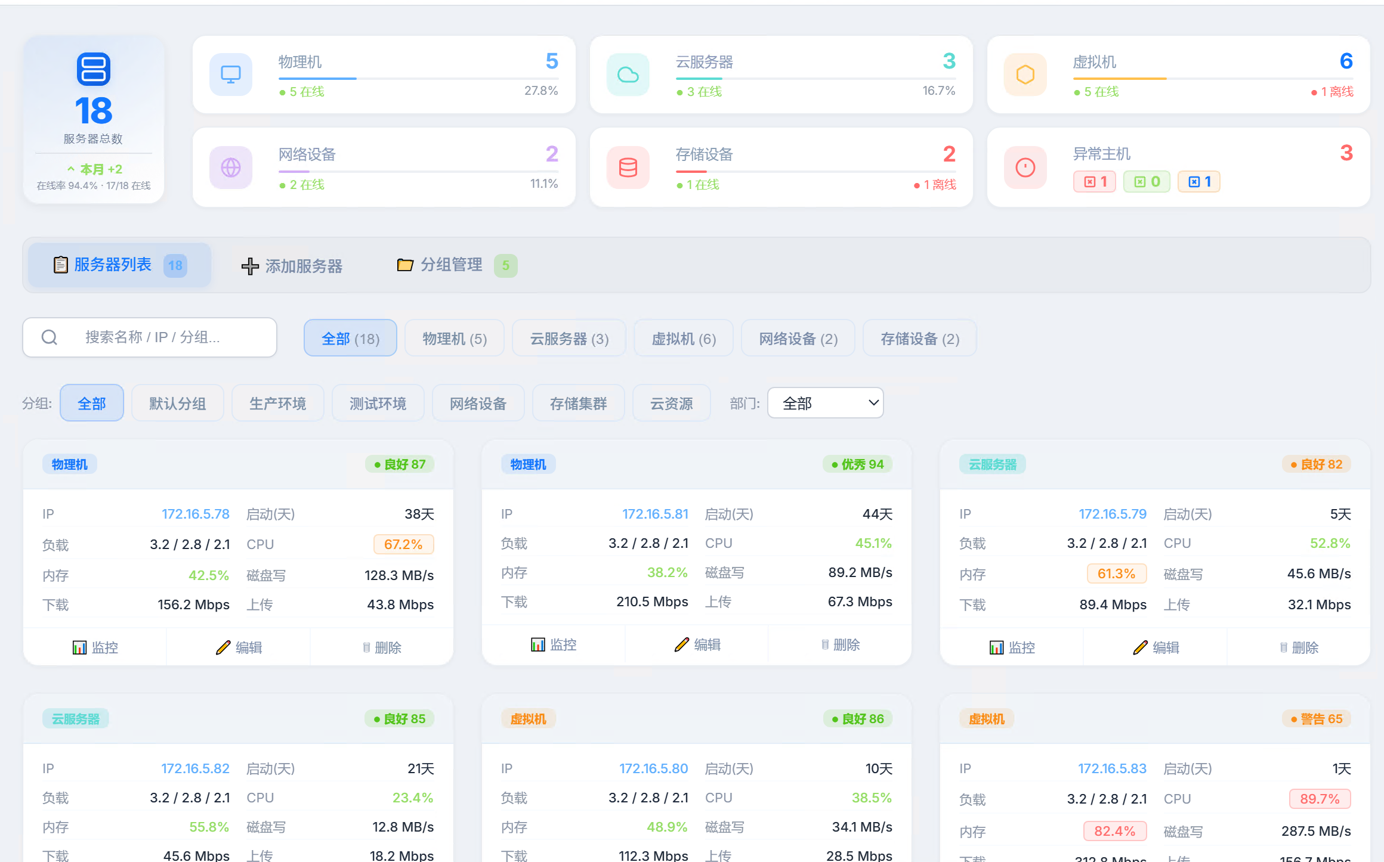Click the green abnormal badge showing 0
1384x862 pixels.
point(1147,182)
